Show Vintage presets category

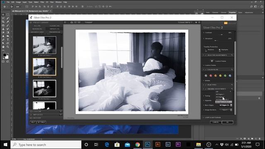(54, 29)
